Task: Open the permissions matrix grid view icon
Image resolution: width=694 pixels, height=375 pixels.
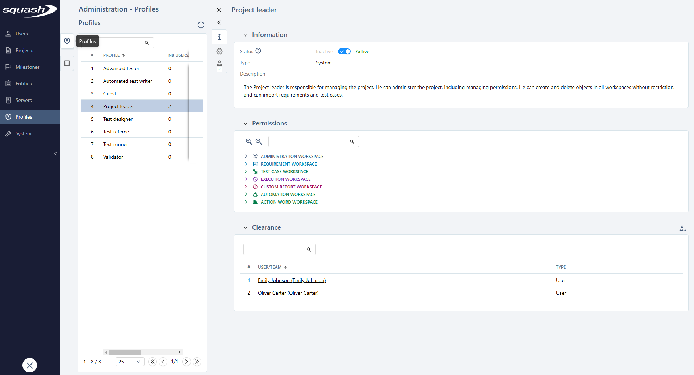Action: coord(67,63)
